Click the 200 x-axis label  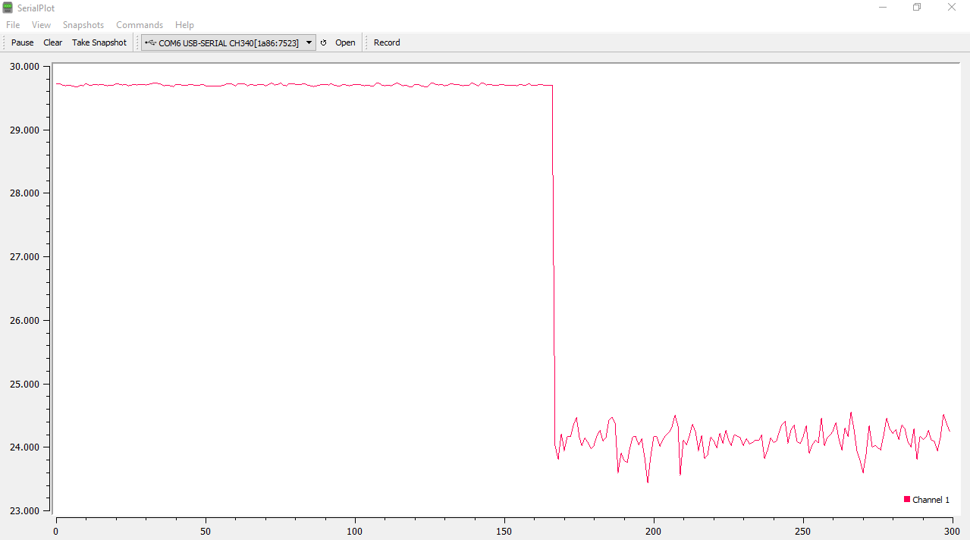[x=653, y=532]
